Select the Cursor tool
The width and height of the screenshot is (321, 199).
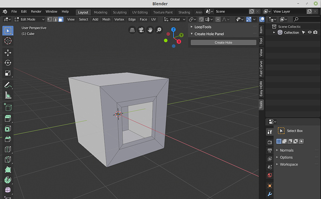[8, 41]
